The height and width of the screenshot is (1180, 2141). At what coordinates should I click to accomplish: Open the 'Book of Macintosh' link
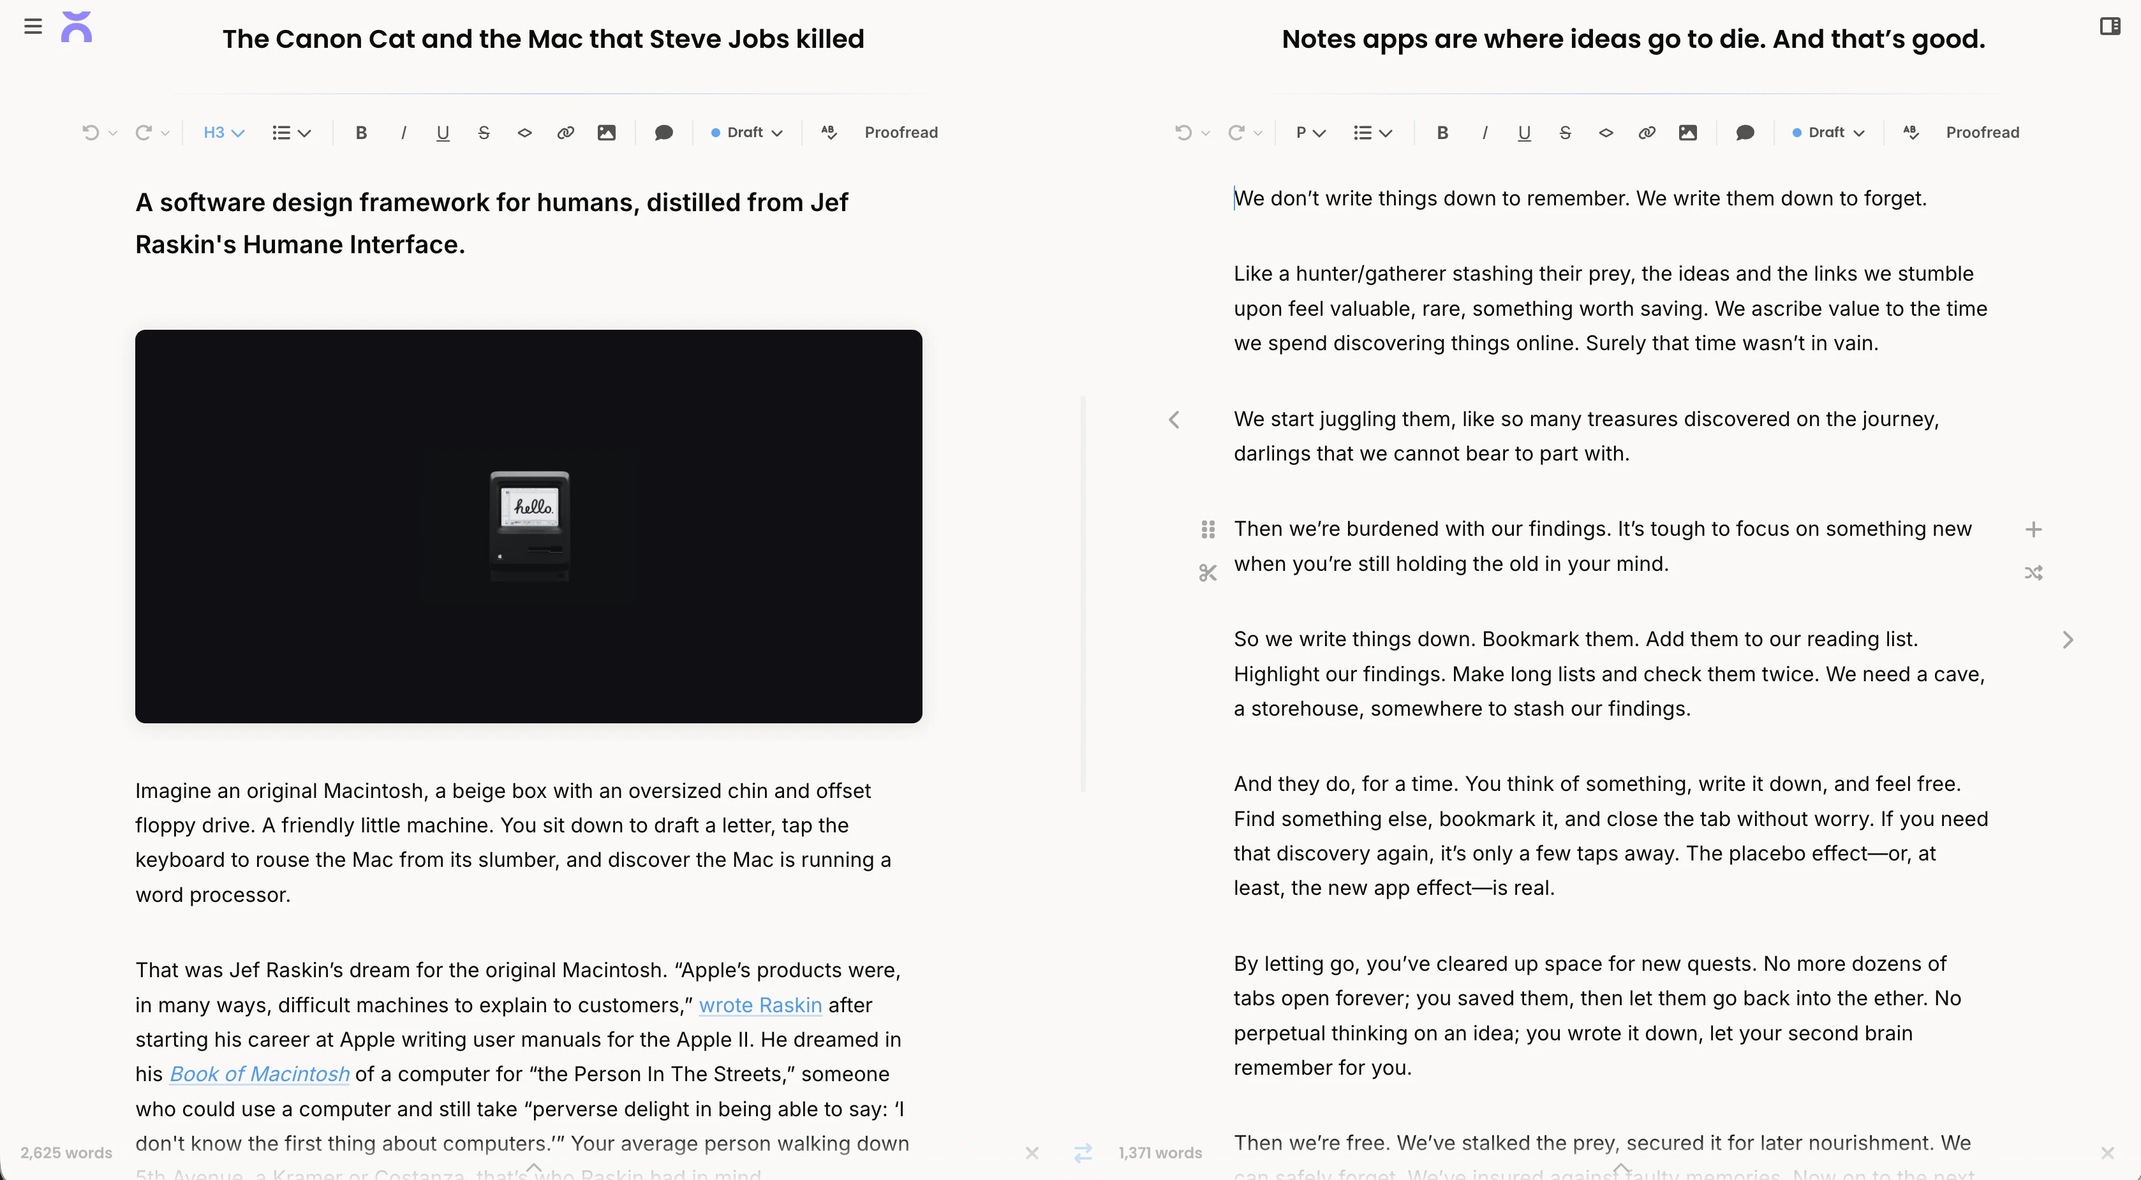pyautogui.click(x=259, y=1073)
